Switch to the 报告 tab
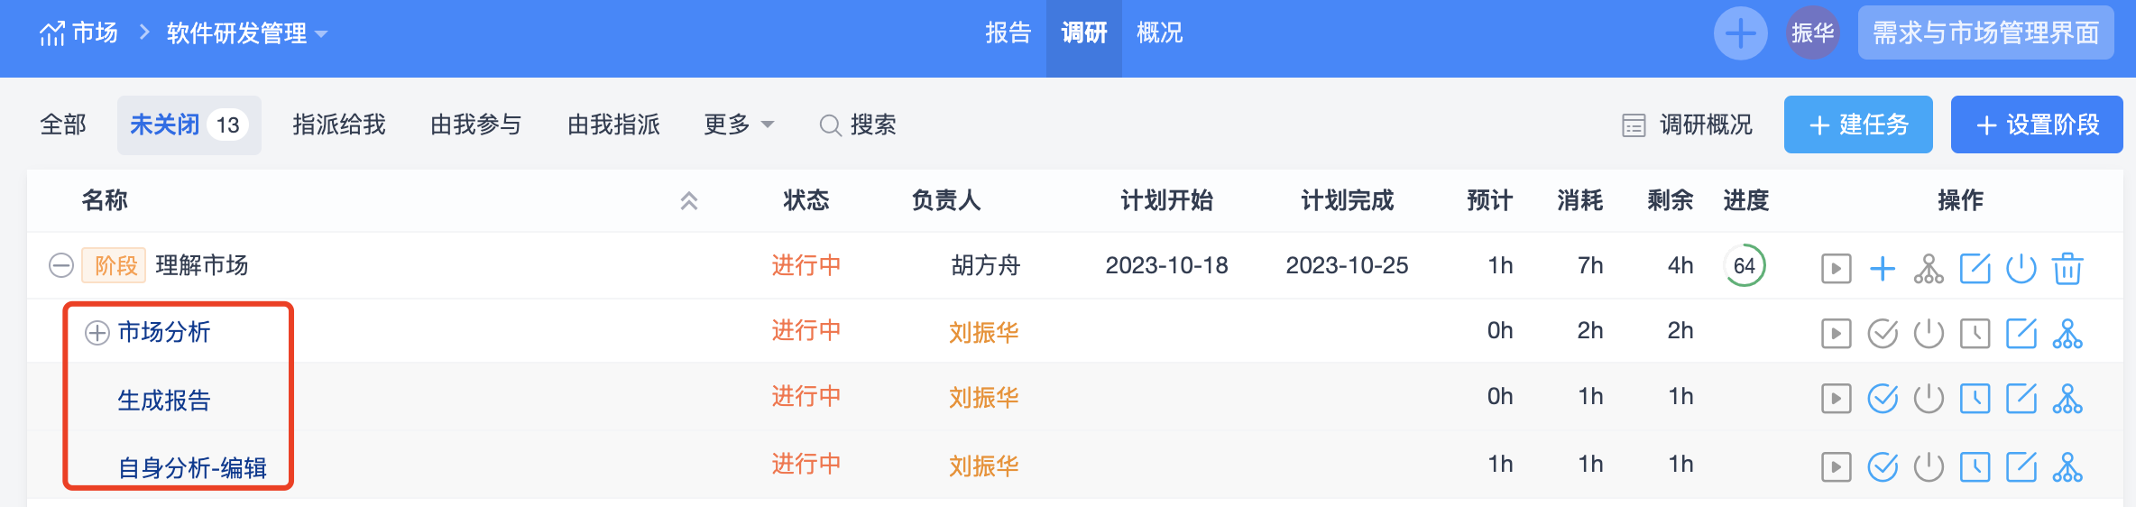The image size is (2136, 507). 1008,33
